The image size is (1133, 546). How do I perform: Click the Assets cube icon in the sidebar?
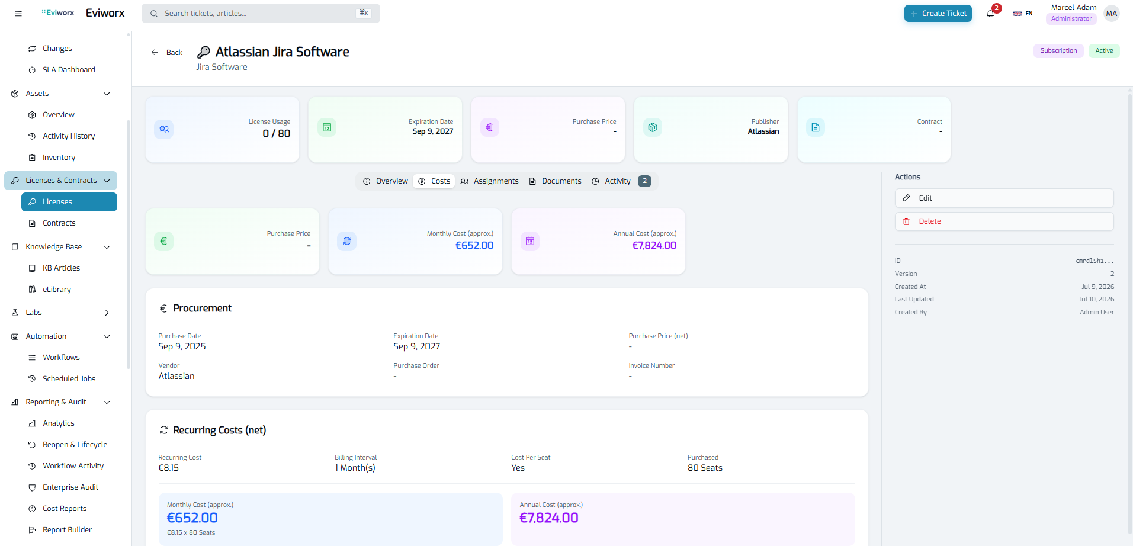pyautogui.click(x=15, y=94)
